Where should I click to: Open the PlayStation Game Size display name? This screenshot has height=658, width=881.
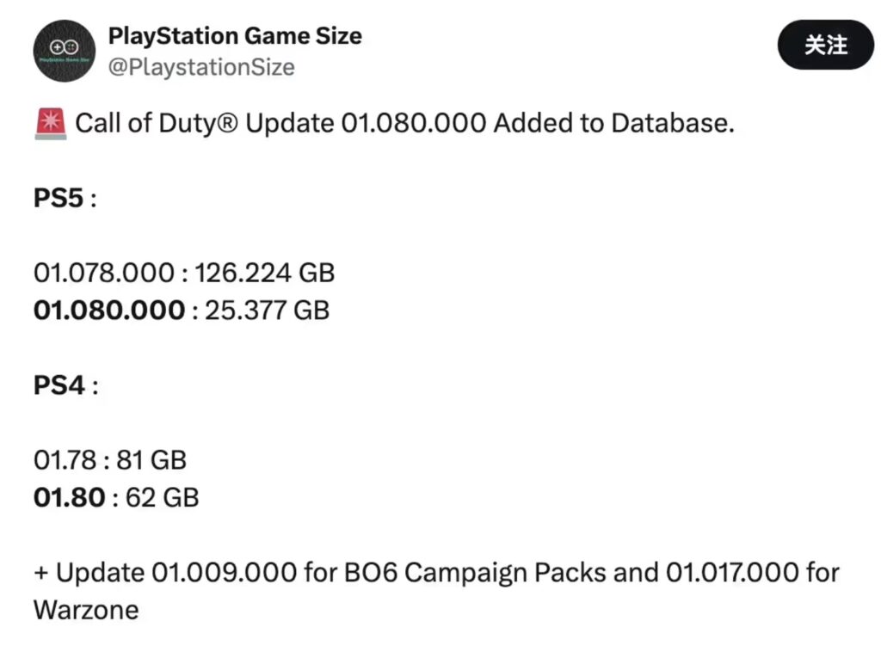pos(235,36)
